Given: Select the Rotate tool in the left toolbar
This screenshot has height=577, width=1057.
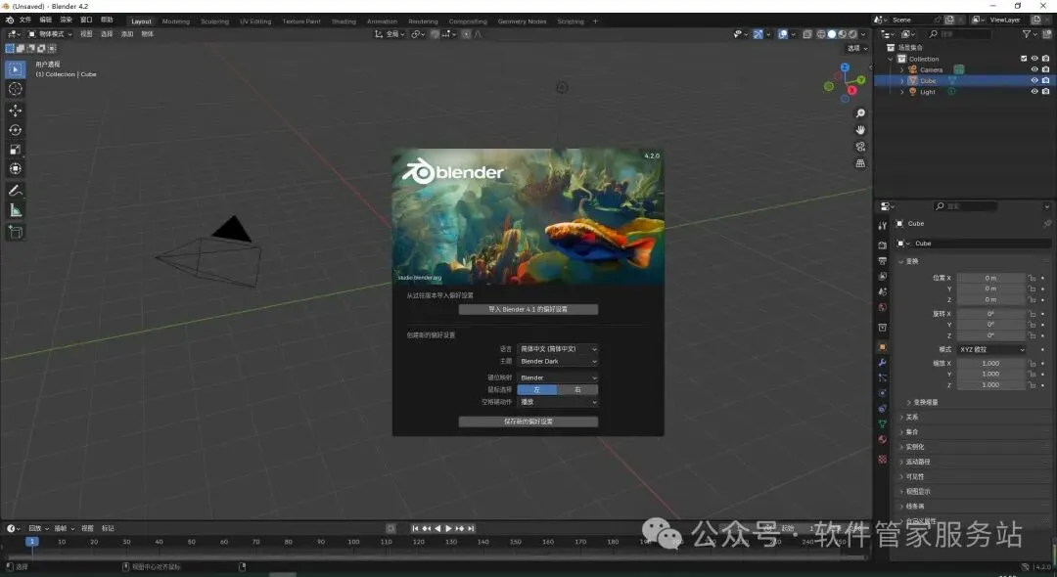Looking at the screenshot, I should pos(15,130).
